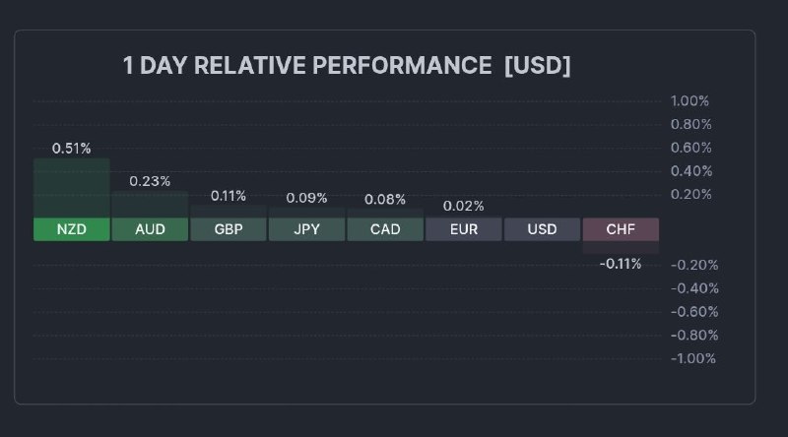The image size is (788, 437).
Task: Click the JPY 0.09% value label
Action: pyautogui.click(x=306, y=198)
